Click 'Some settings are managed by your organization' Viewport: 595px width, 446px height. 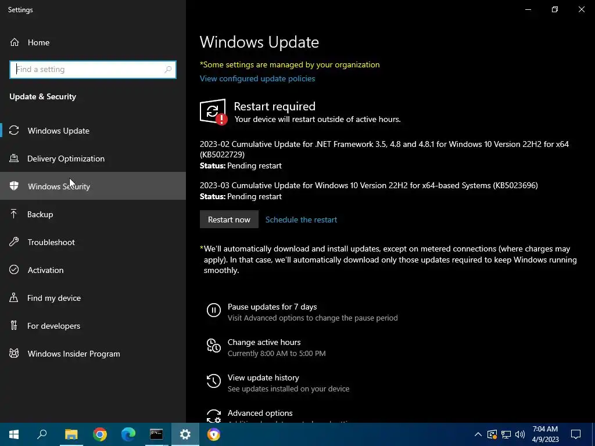[289, 64]
